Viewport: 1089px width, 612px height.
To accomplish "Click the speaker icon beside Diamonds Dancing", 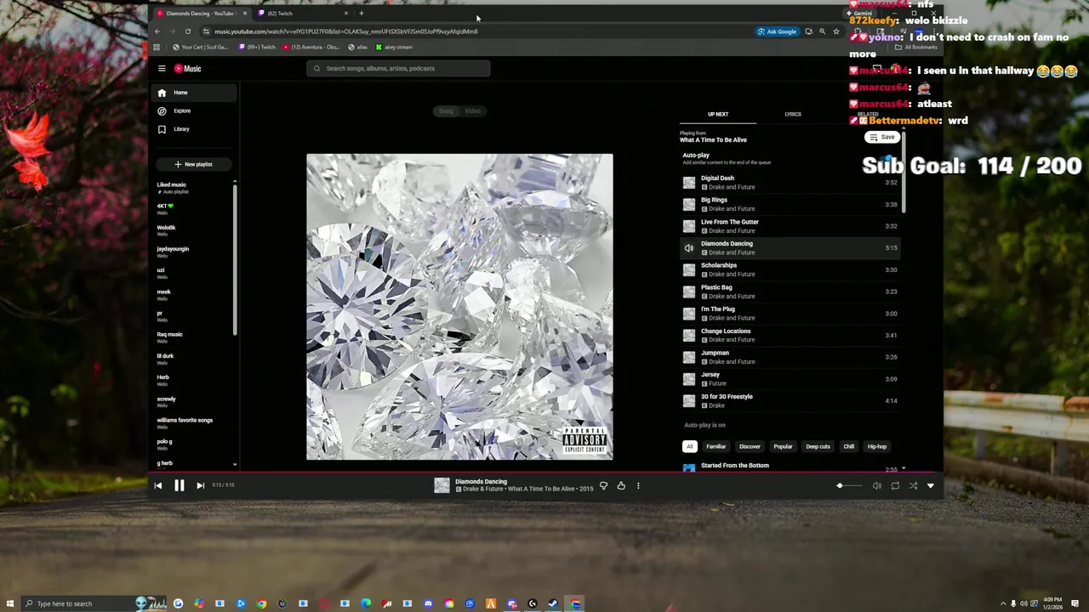I will coord(689,248).
